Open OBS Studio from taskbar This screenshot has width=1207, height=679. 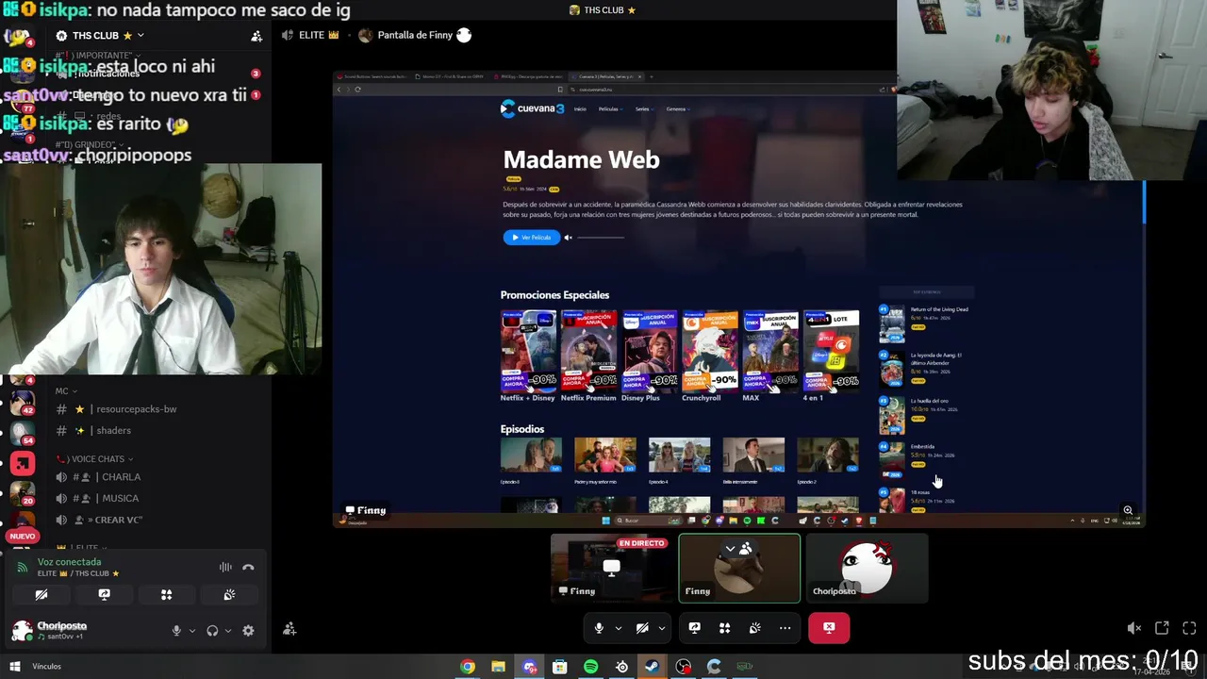tap(683, 667)
